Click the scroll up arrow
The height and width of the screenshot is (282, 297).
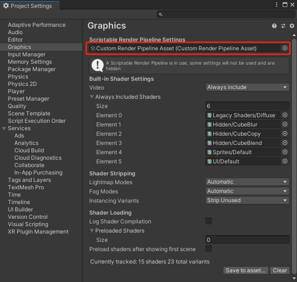pos(294,35)
